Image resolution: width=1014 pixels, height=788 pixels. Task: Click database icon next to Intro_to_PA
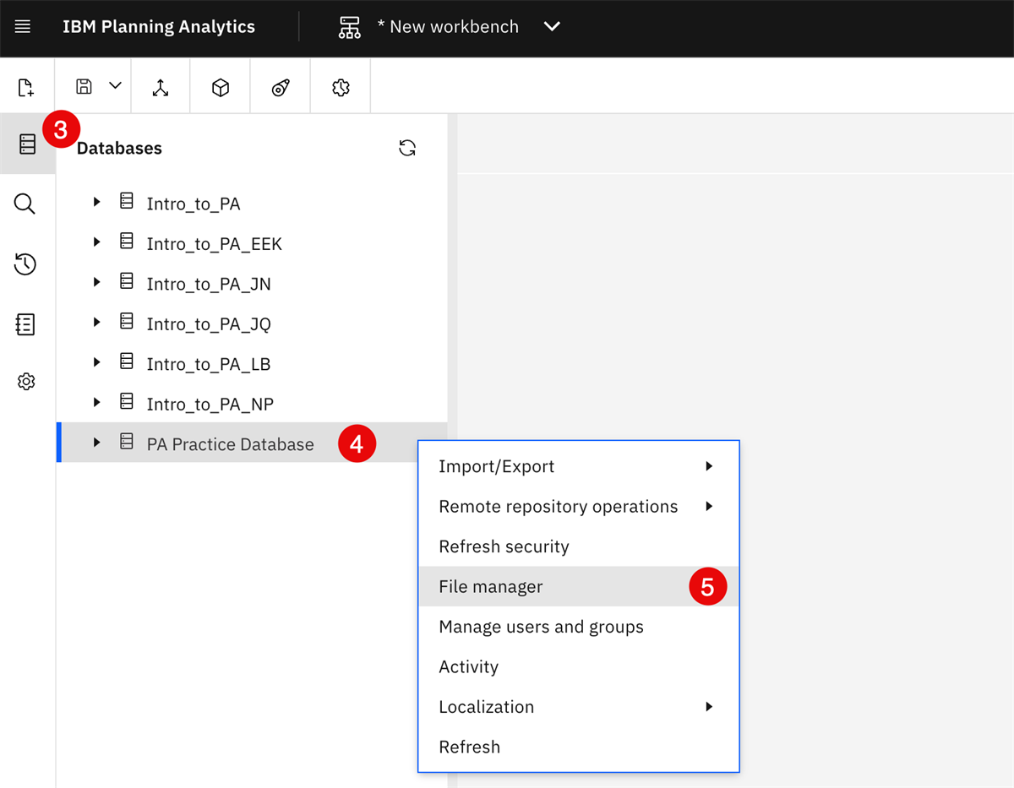[x=127, y=201]
